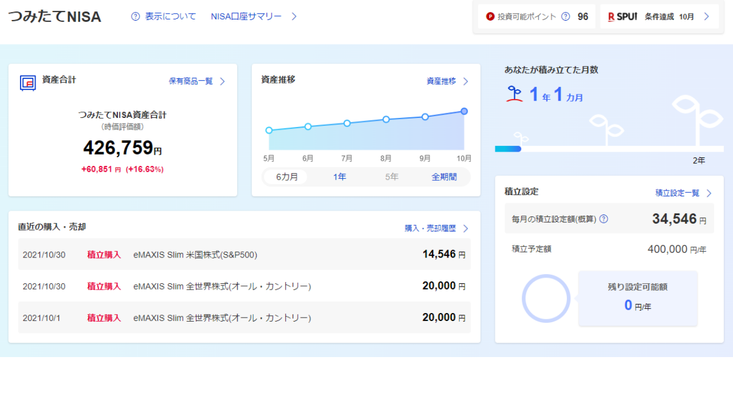733x412 pixels.
Task: Click the sprout icon beside 1年1カ月
Action: coord(515,94)
